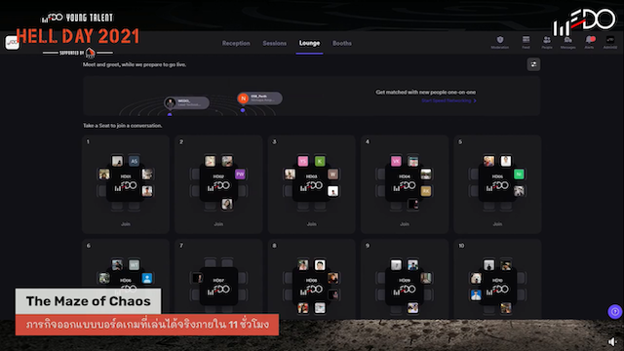Select the orange N participant bubble
This screenshot has height=351, width=624.
click(x=243, y=98)
